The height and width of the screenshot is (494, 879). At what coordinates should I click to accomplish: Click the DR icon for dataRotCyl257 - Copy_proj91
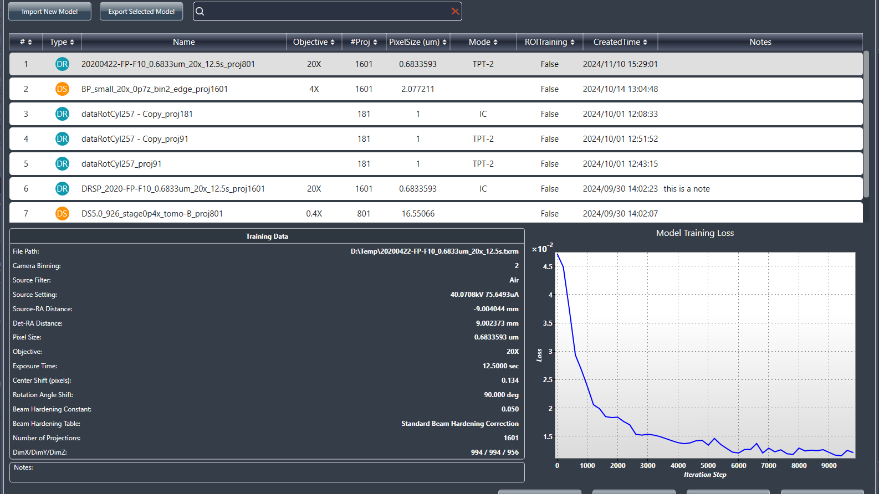point(62,139)
